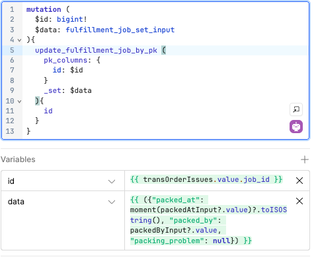Collapse the fold arrow at line 10
The image size is (316, 261).
(19, 101)
